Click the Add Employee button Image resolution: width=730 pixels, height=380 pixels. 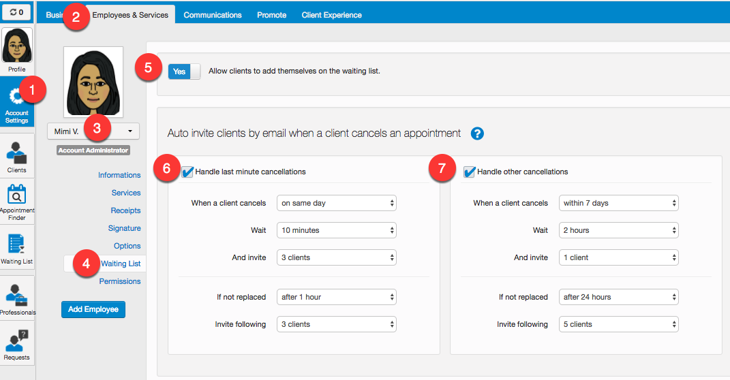(93, 309)
